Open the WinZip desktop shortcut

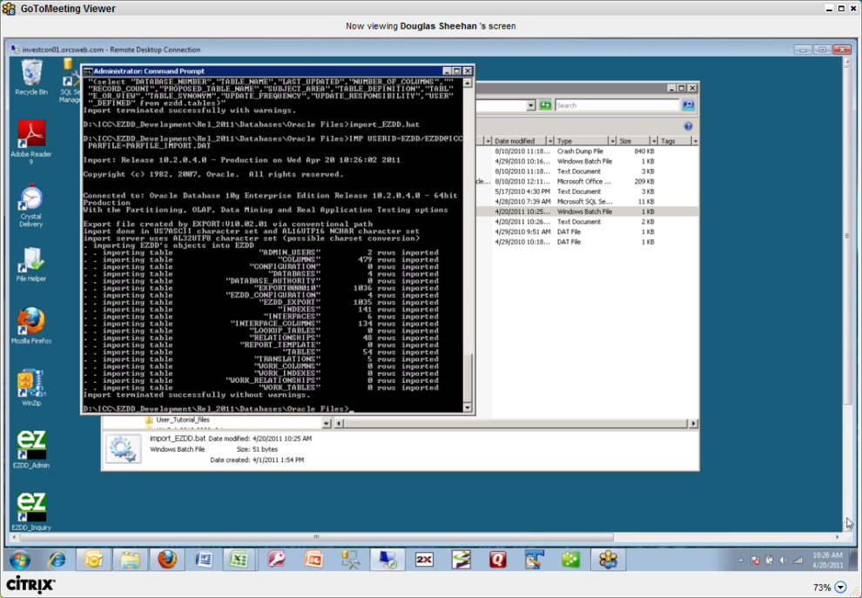click(x=31, y=384)
